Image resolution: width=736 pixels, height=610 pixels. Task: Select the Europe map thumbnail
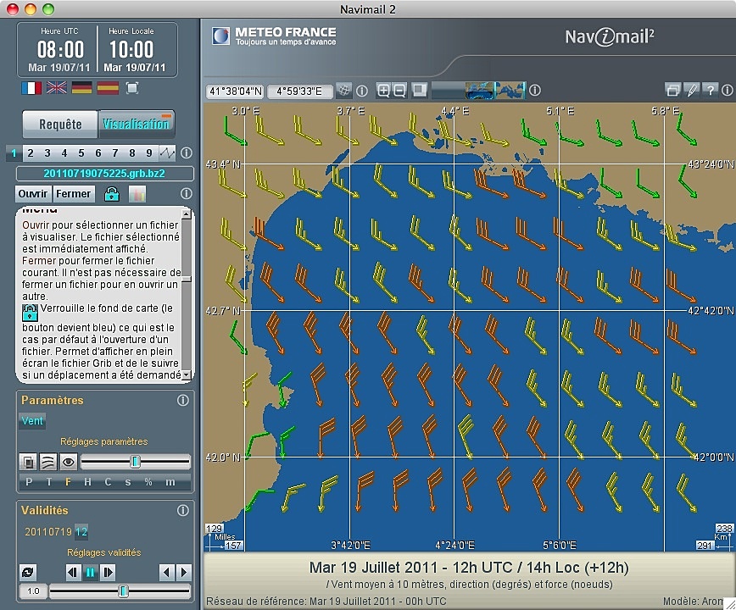(x=480, y=90)
